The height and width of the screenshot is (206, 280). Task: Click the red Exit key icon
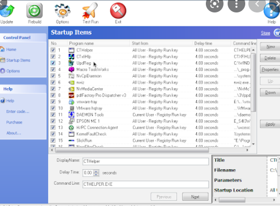(118, 11)
